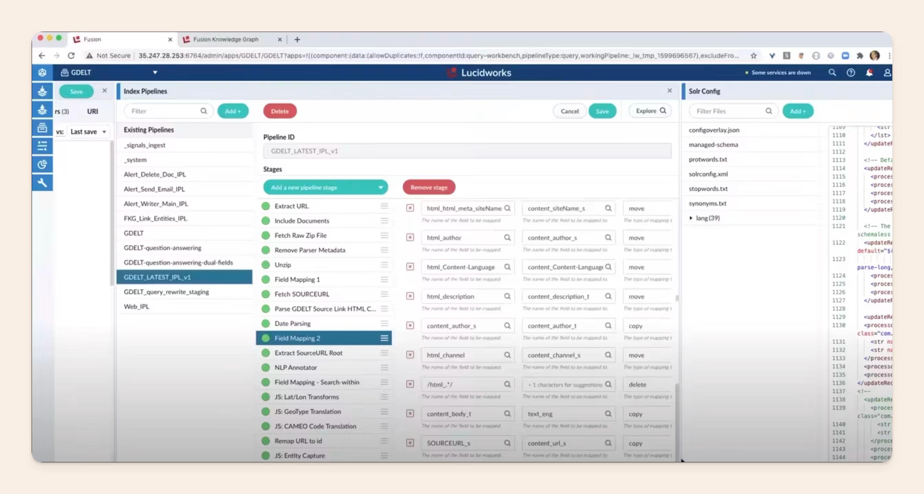Screen dimensions: 924x494
Task: Open solrconfig.xml in Solr Config
Action: 708,174
